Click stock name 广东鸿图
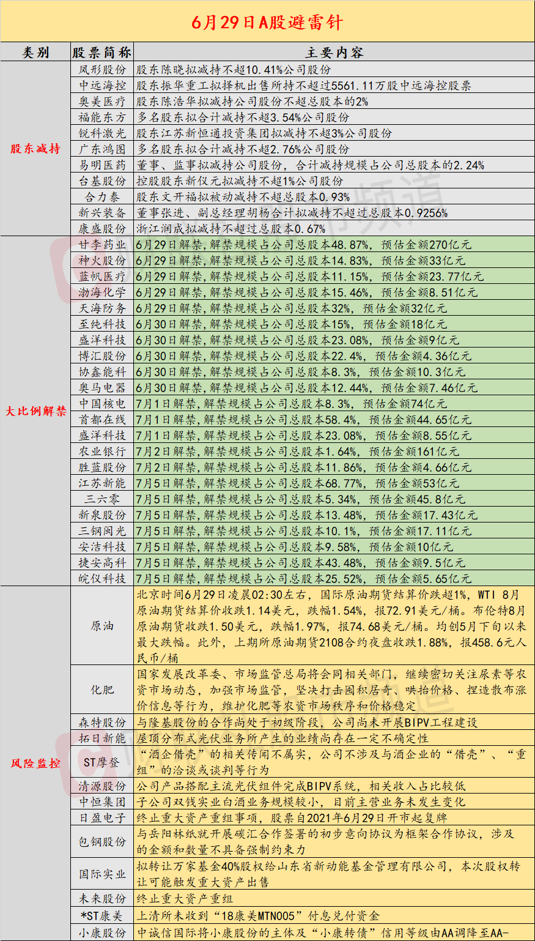535x941 pixels. [x=102, y=149]
